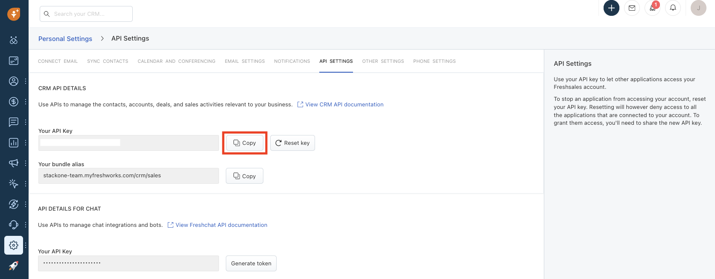
Task: Expand the more dots next to headset icon
Action: [x=26, y=225]
